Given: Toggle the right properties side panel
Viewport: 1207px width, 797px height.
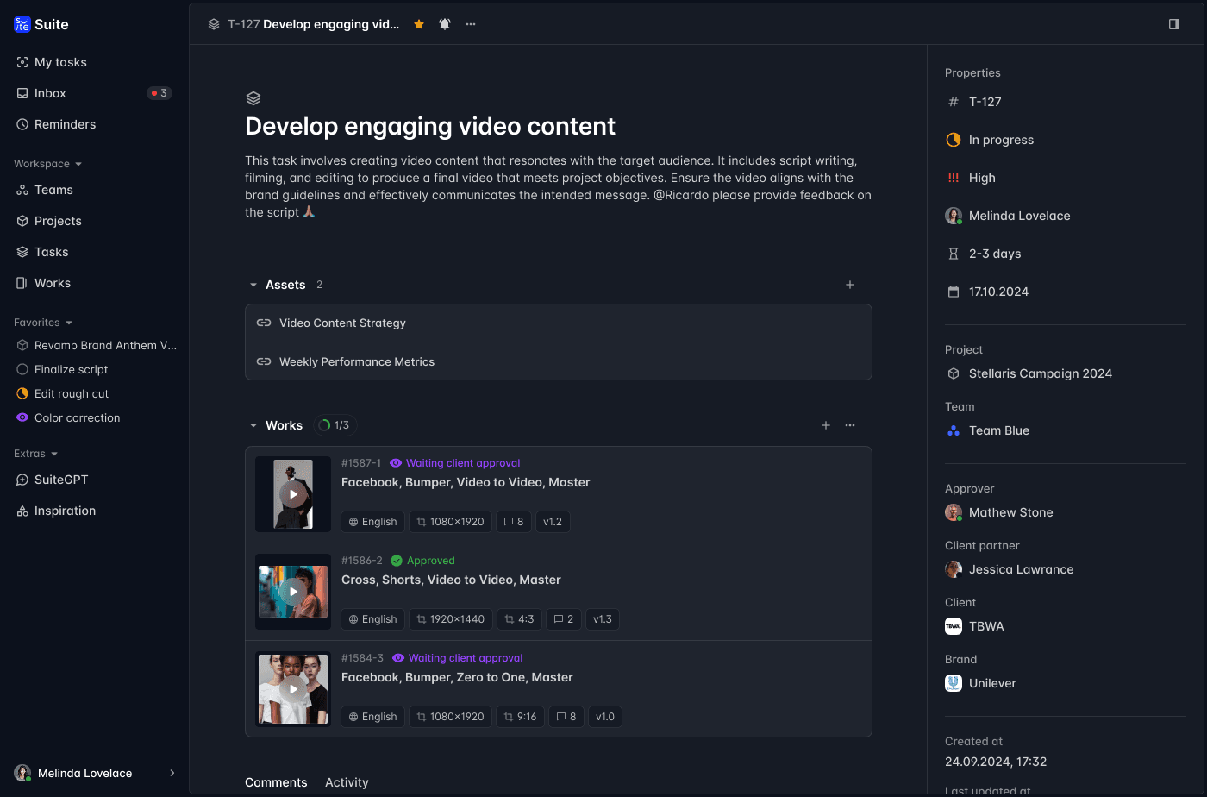Looking at the screenshot, I should pyautogui.click(x=1173, y=24).
